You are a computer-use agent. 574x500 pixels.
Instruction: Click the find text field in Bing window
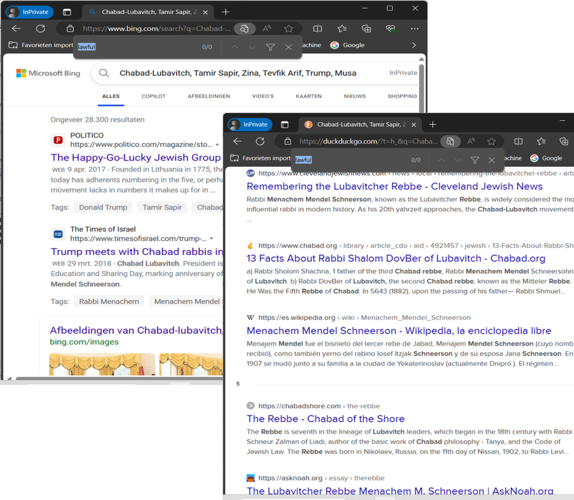137,47
